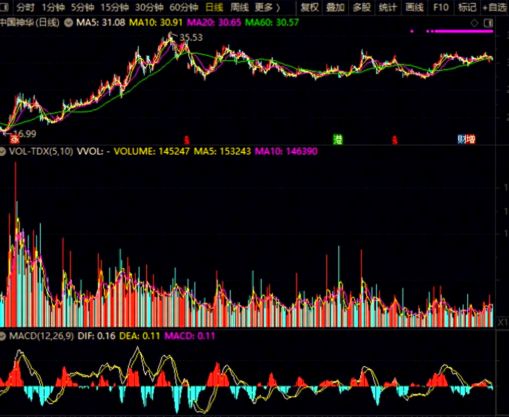Open the 多股 multi-stock view

tap(362, 7)
